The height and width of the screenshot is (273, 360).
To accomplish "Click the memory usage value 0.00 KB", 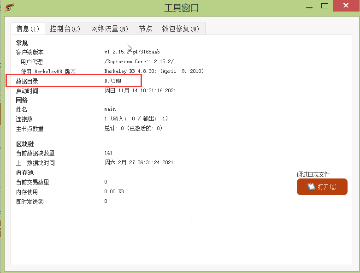I will pyautogui.click(x=114, y=191).
